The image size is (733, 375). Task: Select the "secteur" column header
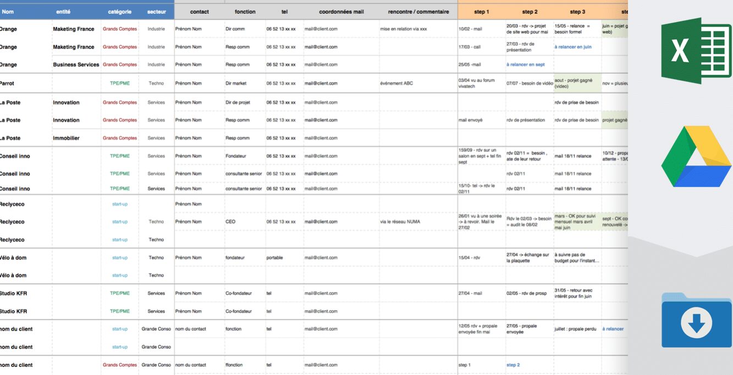coord(156,12)
